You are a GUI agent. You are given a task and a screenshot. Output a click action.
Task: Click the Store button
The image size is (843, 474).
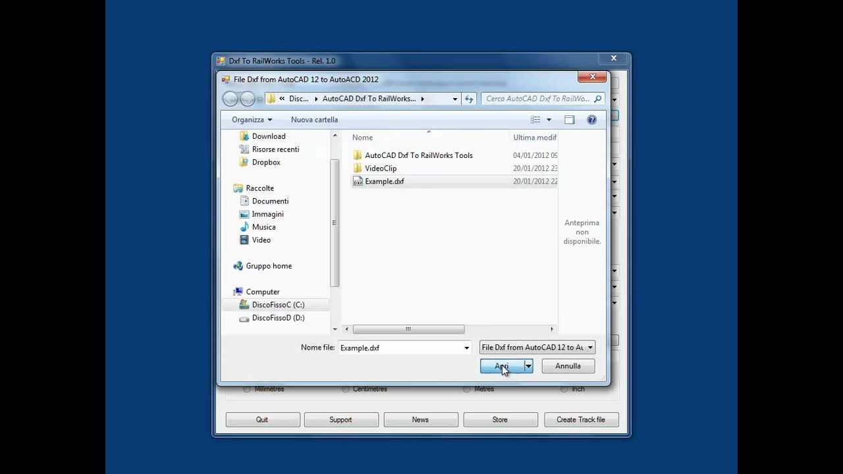pos(501,419)
